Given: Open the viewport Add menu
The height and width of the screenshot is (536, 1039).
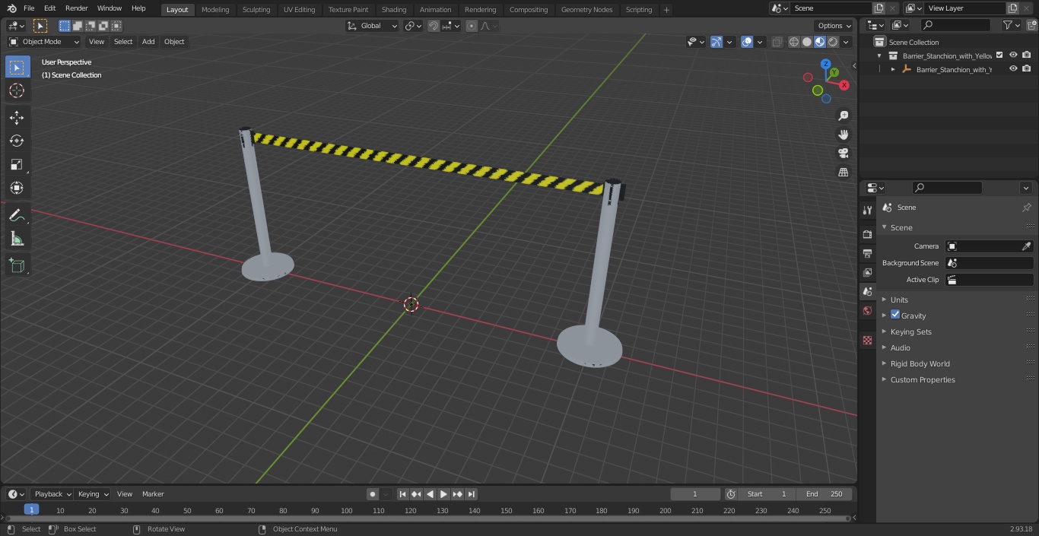Looking at the screenshot, I should [x=148, y=42].
